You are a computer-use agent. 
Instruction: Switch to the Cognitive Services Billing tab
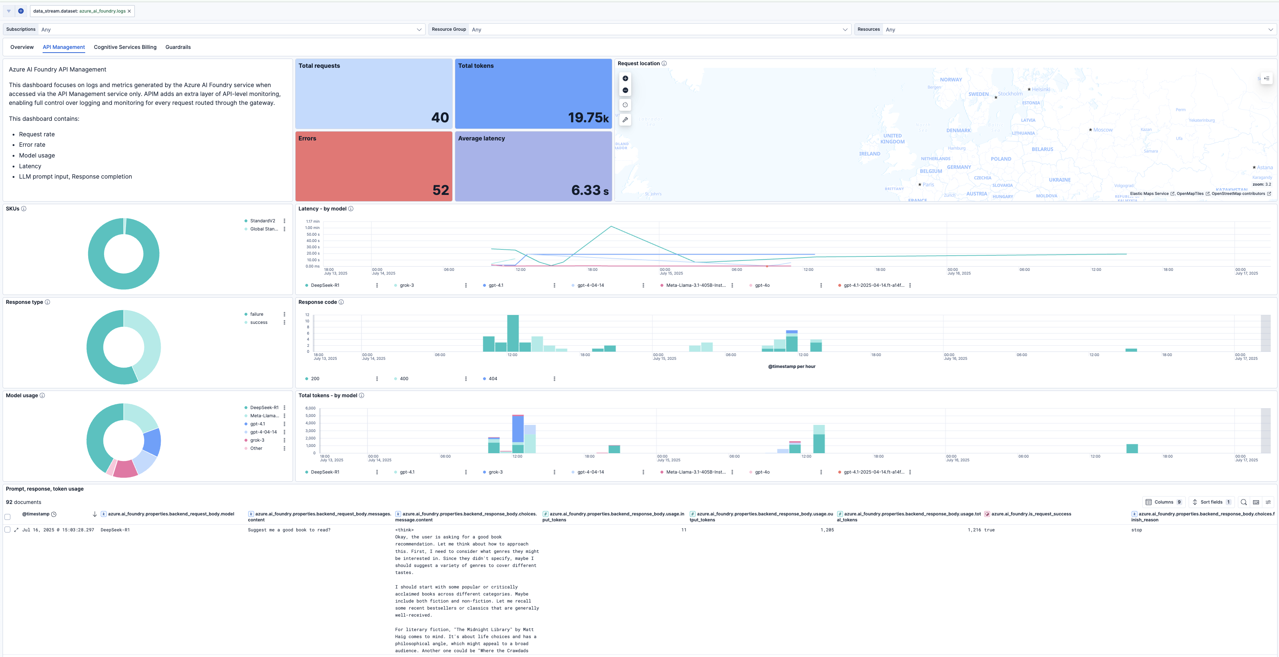tap(125, 47)
